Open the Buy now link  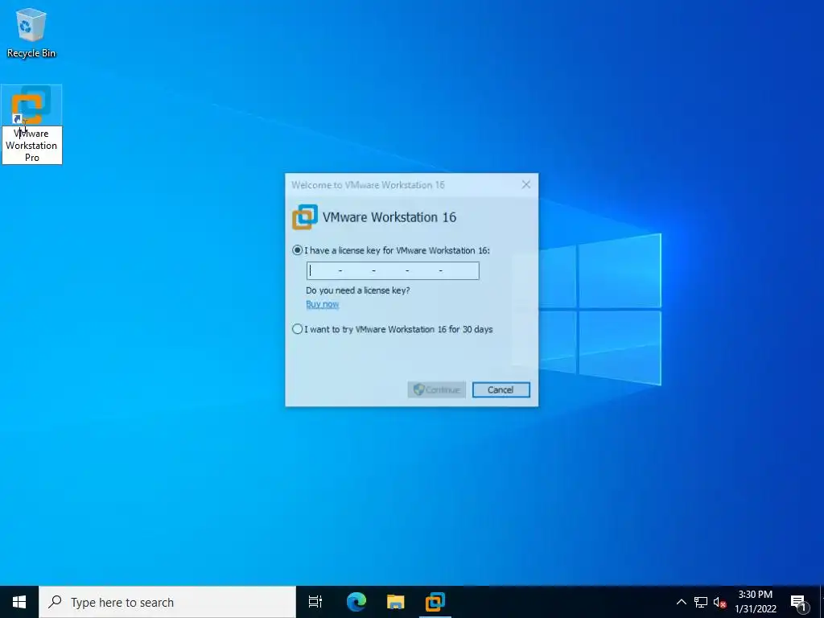(x=322, y=303)
